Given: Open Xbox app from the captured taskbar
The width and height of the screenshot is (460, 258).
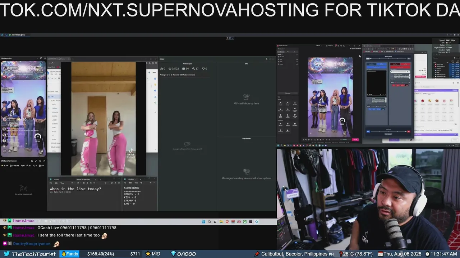Looking at the screenshot, I should coord(245,222).
